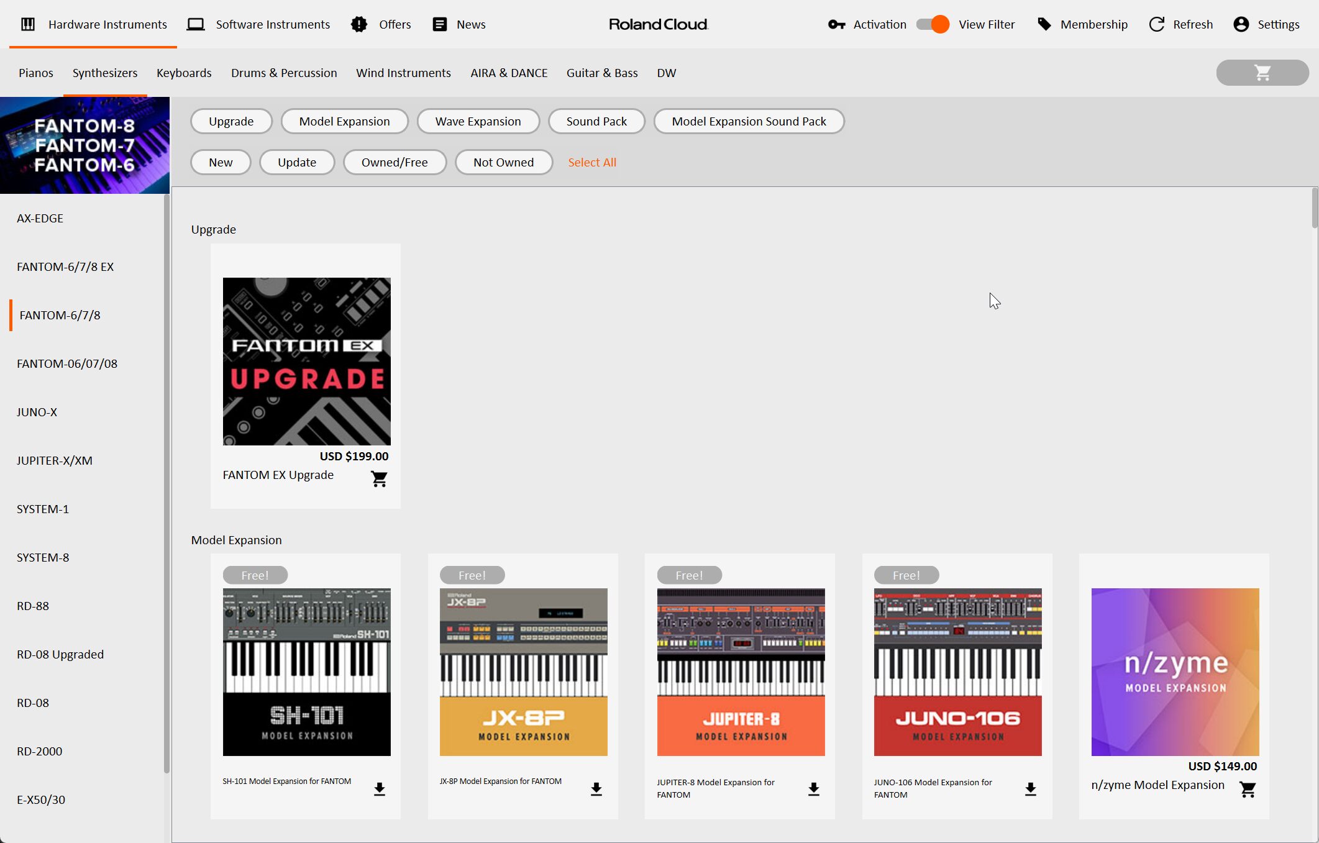
Task: Select FANTOM-6/7/8 in the sidebar
Action: [60, 315]
